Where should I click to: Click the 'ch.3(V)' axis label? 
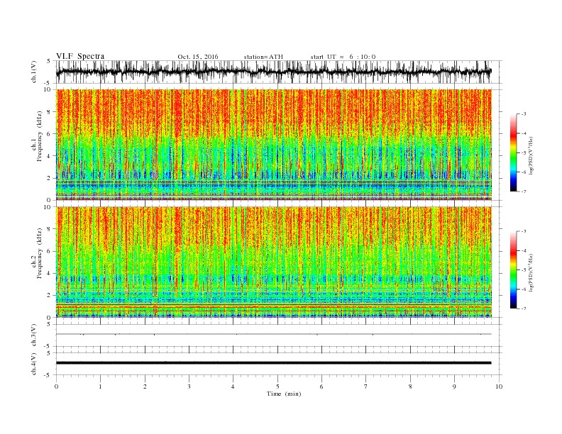pyautogui.click(x=34, y=335)
